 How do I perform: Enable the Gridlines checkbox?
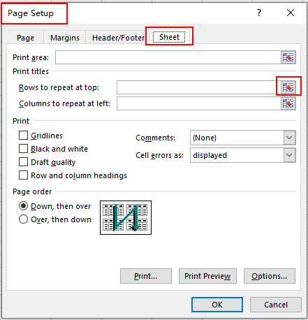(x=23, y=136)
